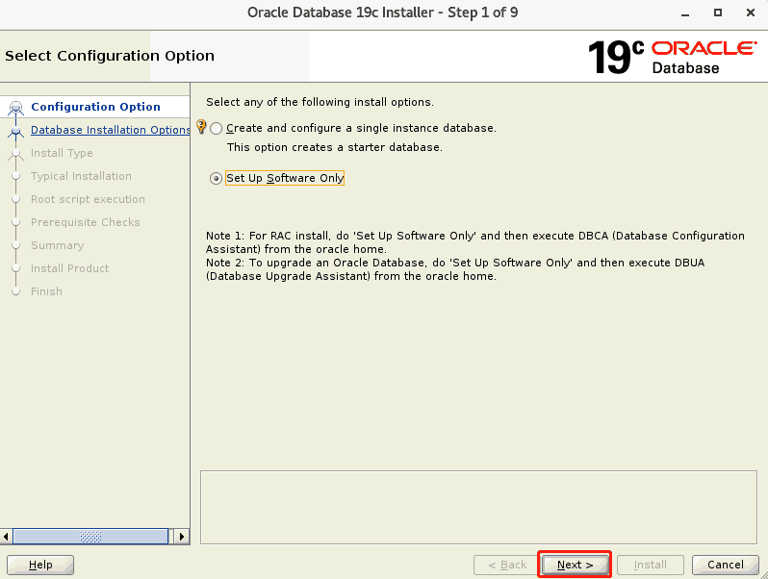The image size is (768, 579).
Task: Open the Database Installation Options step link
Action: pyautogui.click(x=111, y=130)
